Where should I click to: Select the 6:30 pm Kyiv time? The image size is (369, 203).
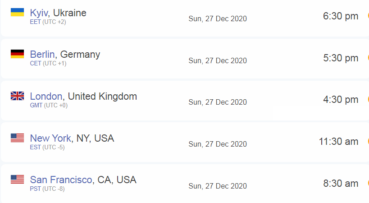tap(341, 16)
